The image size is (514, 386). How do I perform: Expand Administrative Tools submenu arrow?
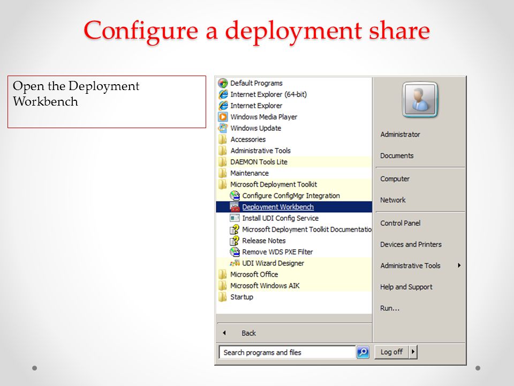click(x=459, y=265)
